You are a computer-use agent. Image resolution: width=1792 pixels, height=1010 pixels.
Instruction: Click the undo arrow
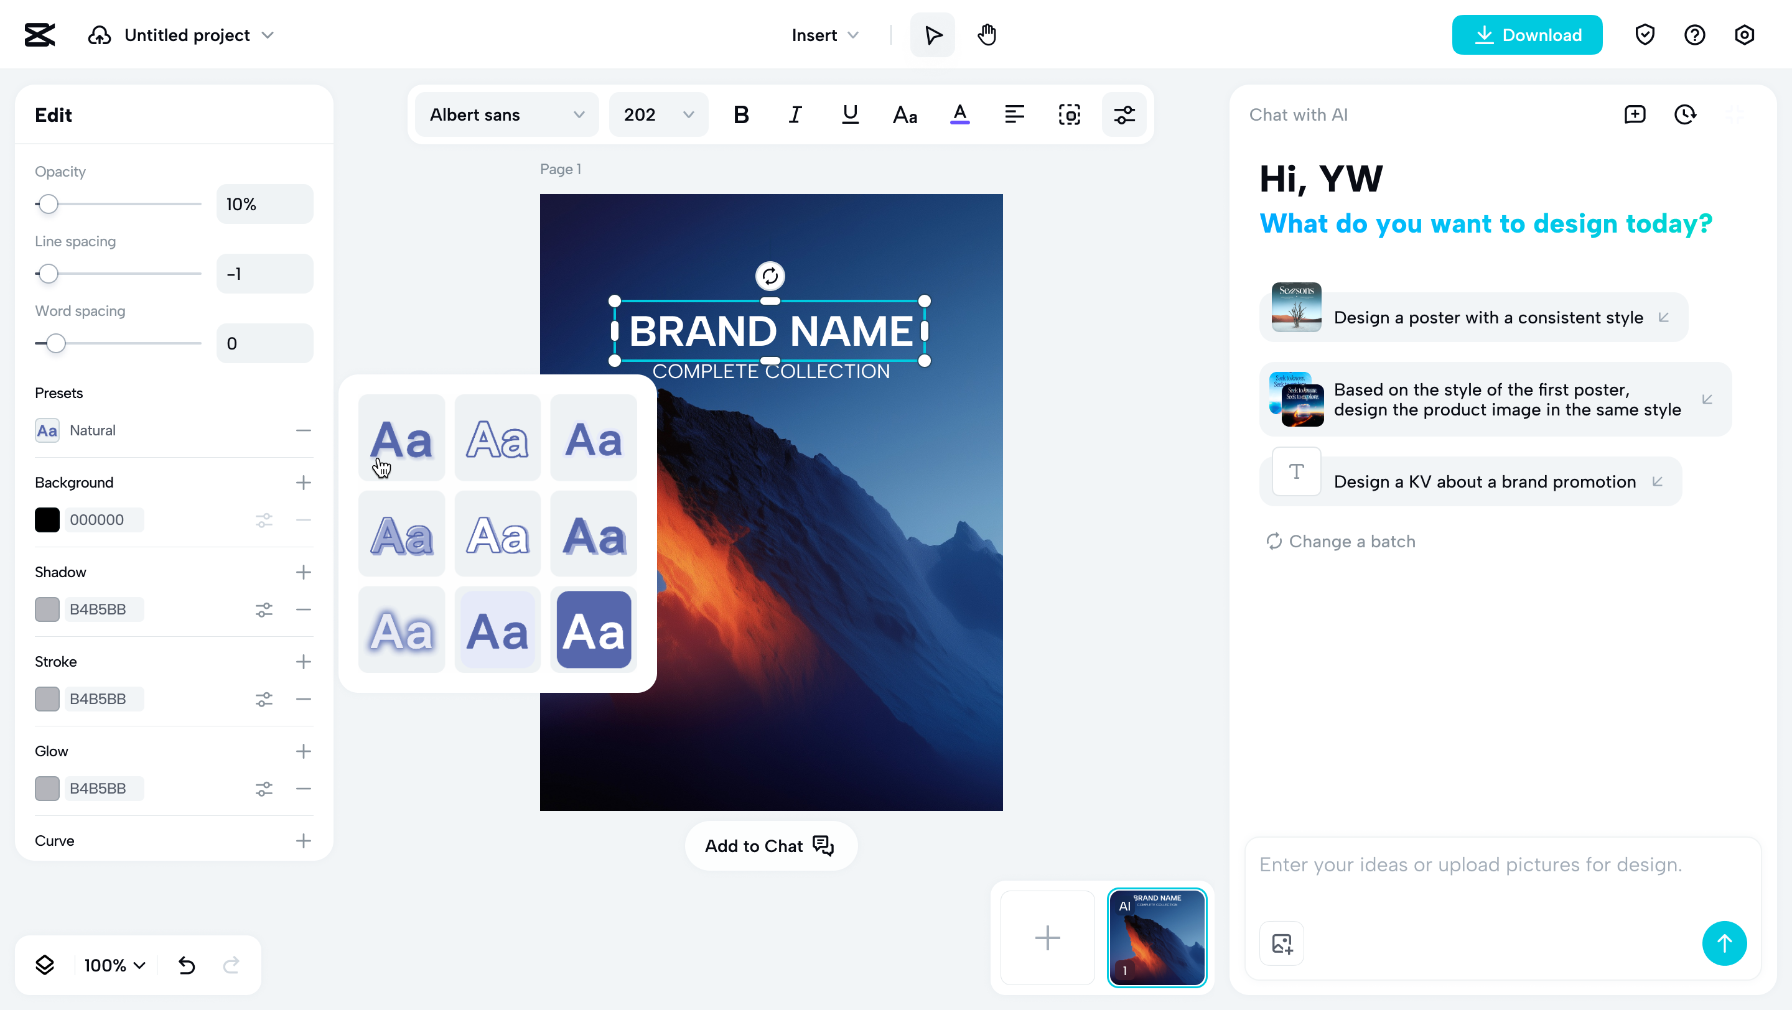coord(187,965)
